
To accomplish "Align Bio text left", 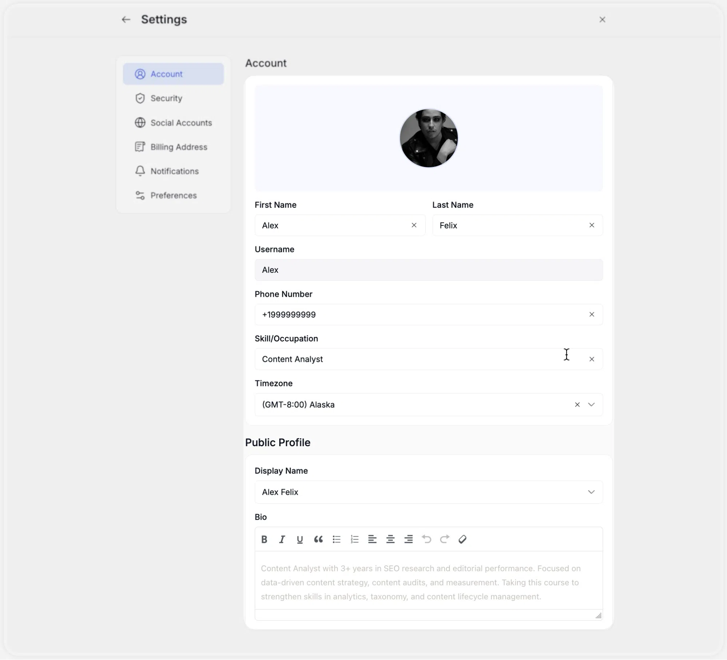I will tap(372, 539).
